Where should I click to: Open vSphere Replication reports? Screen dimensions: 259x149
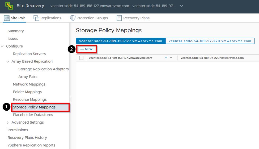coord(31,145)
